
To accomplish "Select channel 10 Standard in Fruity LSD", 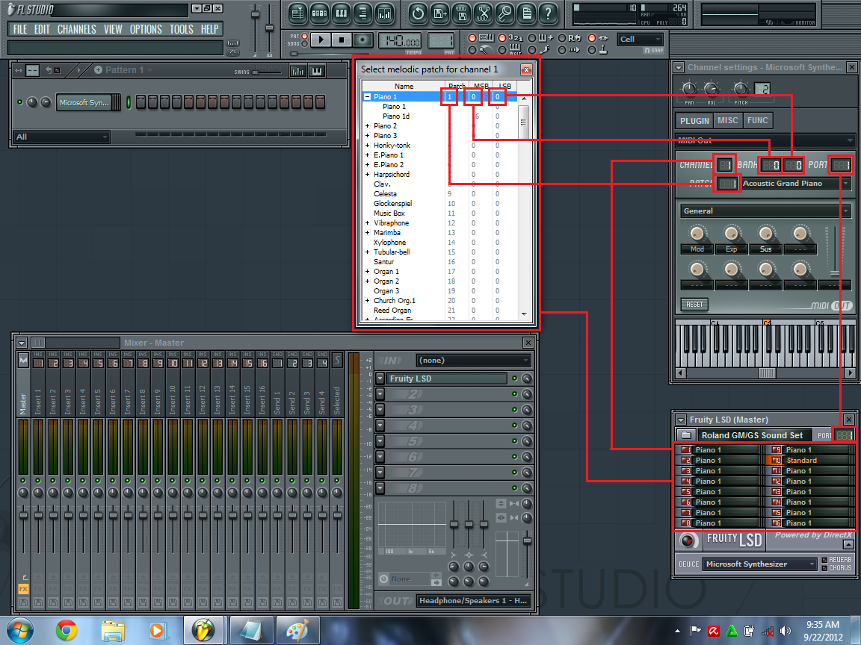I will coord(809,460).
